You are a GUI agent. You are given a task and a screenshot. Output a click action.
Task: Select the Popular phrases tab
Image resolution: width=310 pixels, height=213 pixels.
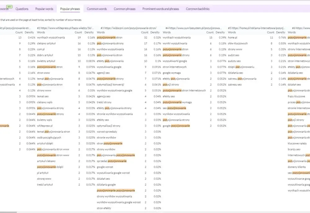[70, 9]
